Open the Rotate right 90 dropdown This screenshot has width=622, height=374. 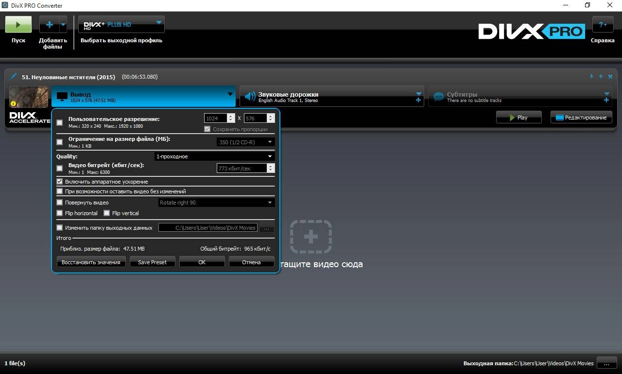[216, 203]
